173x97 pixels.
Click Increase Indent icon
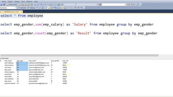78,8
